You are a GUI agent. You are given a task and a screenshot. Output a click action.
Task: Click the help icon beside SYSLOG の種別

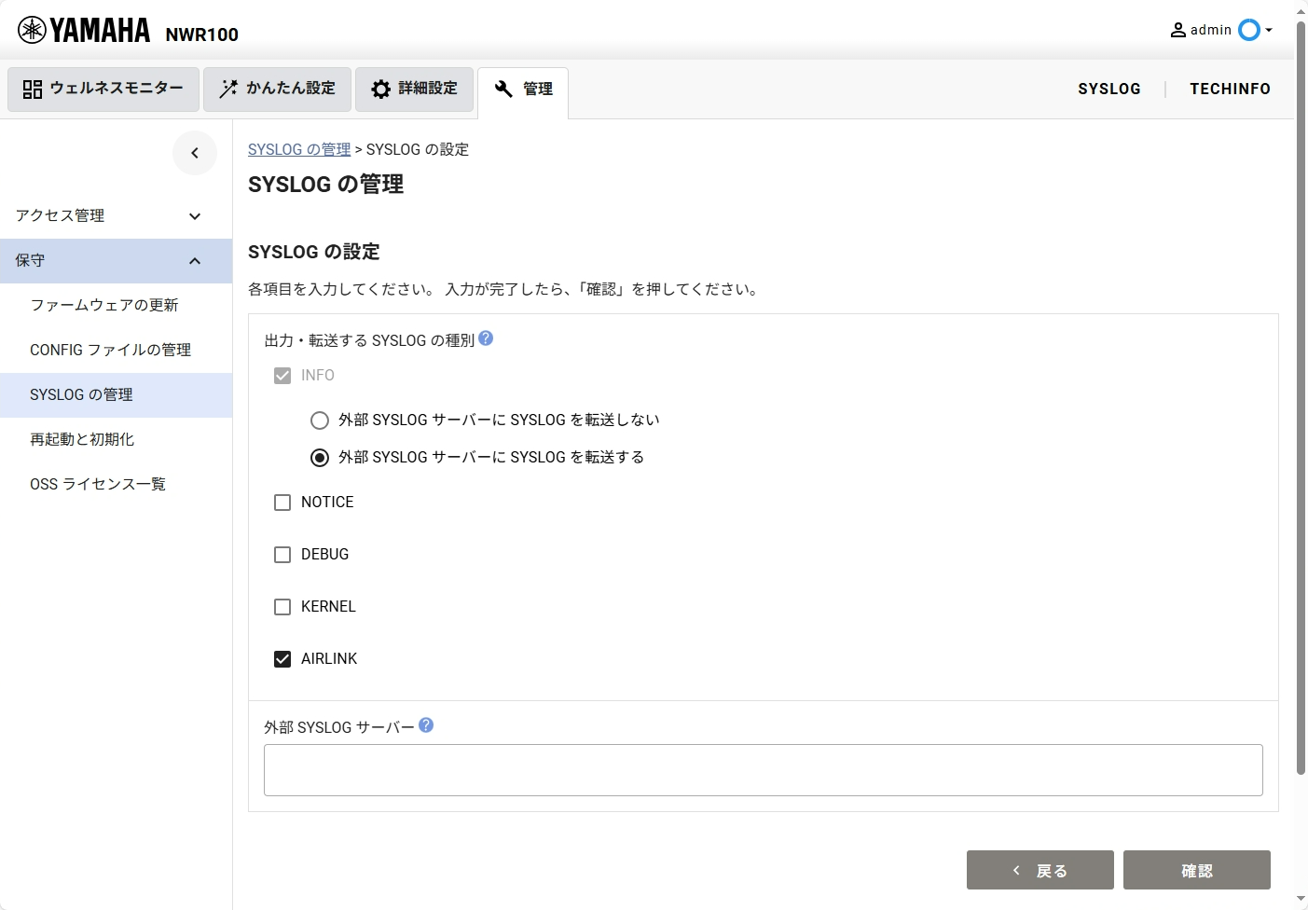486,339
